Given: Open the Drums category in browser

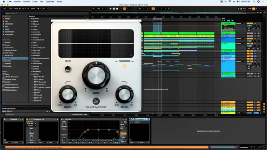Looking at the screenshot, I should tap(8, 45).
